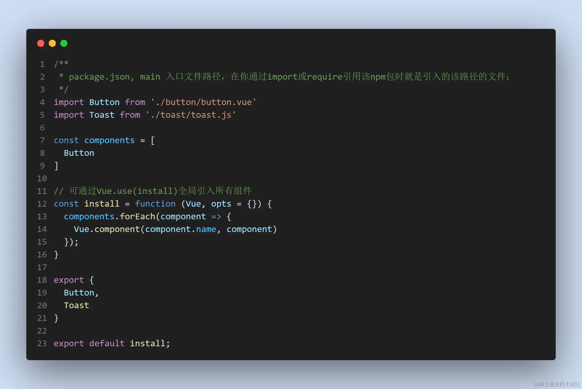582x389 pixels.
Task: Click line number 12
Action: pos(42,204)
